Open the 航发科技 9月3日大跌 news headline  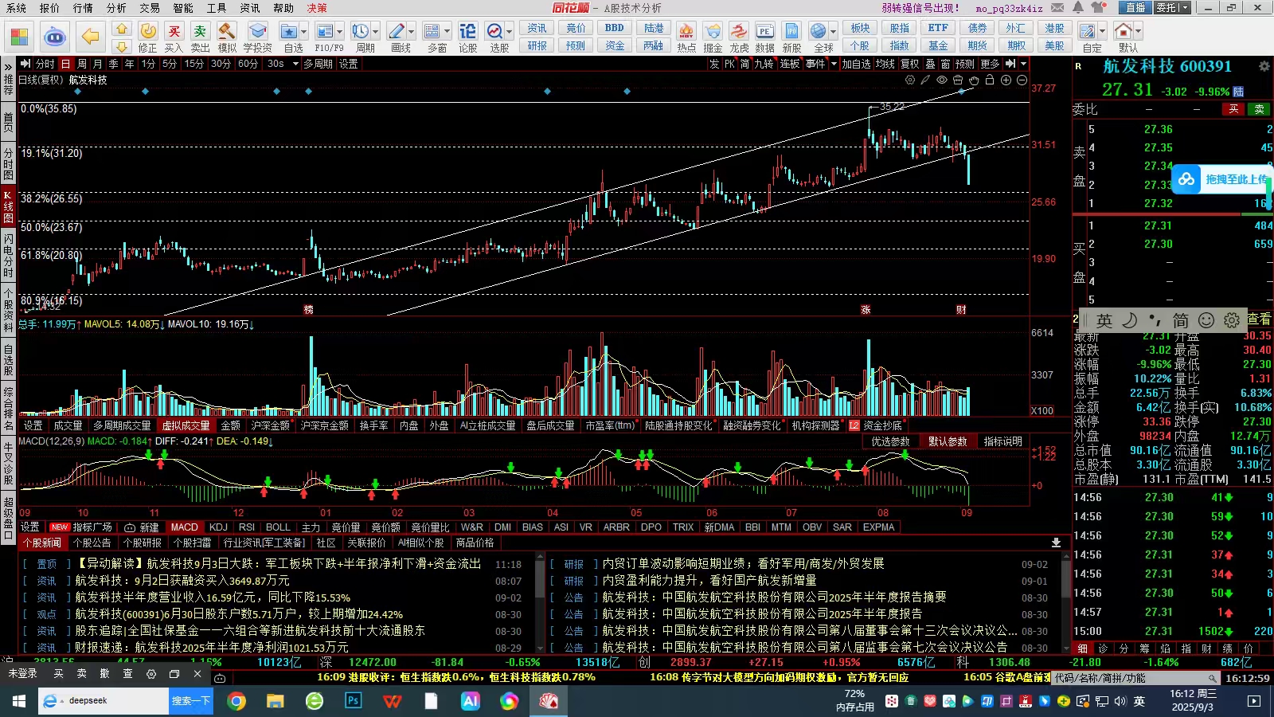pos(279,563)
